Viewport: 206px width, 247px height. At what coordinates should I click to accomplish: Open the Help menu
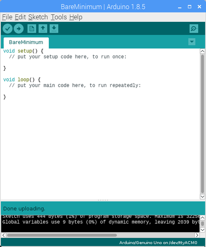[x=76, y=17]
